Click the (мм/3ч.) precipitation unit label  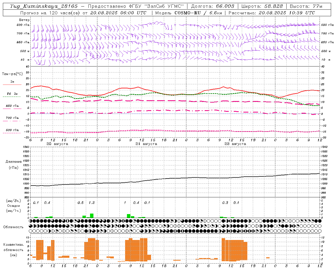pyautogui.click(x=13, y=201)
